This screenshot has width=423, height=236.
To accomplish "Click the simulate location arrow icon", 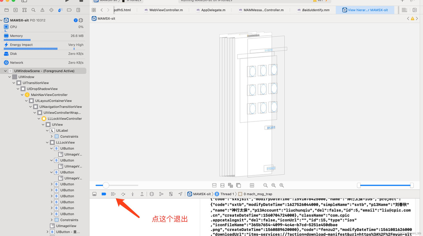I will [x=180, y=194].
